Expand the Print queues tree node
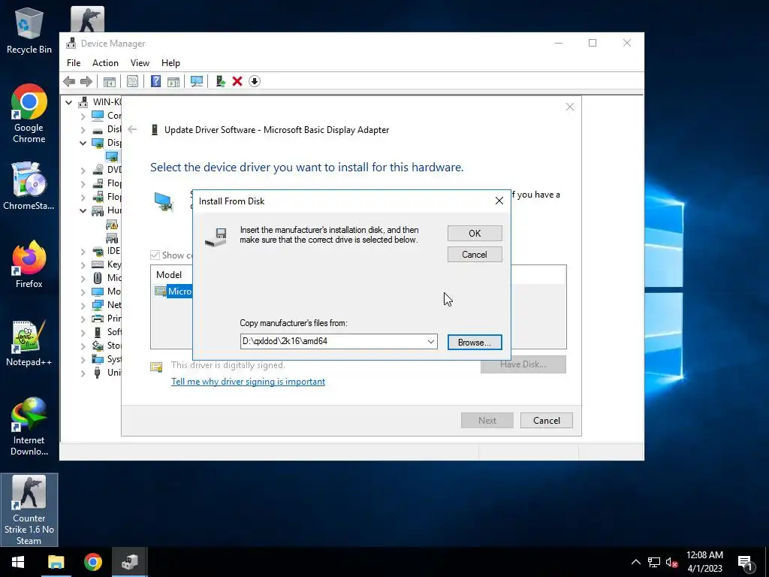769x577 pixels. tap(83, 319)
